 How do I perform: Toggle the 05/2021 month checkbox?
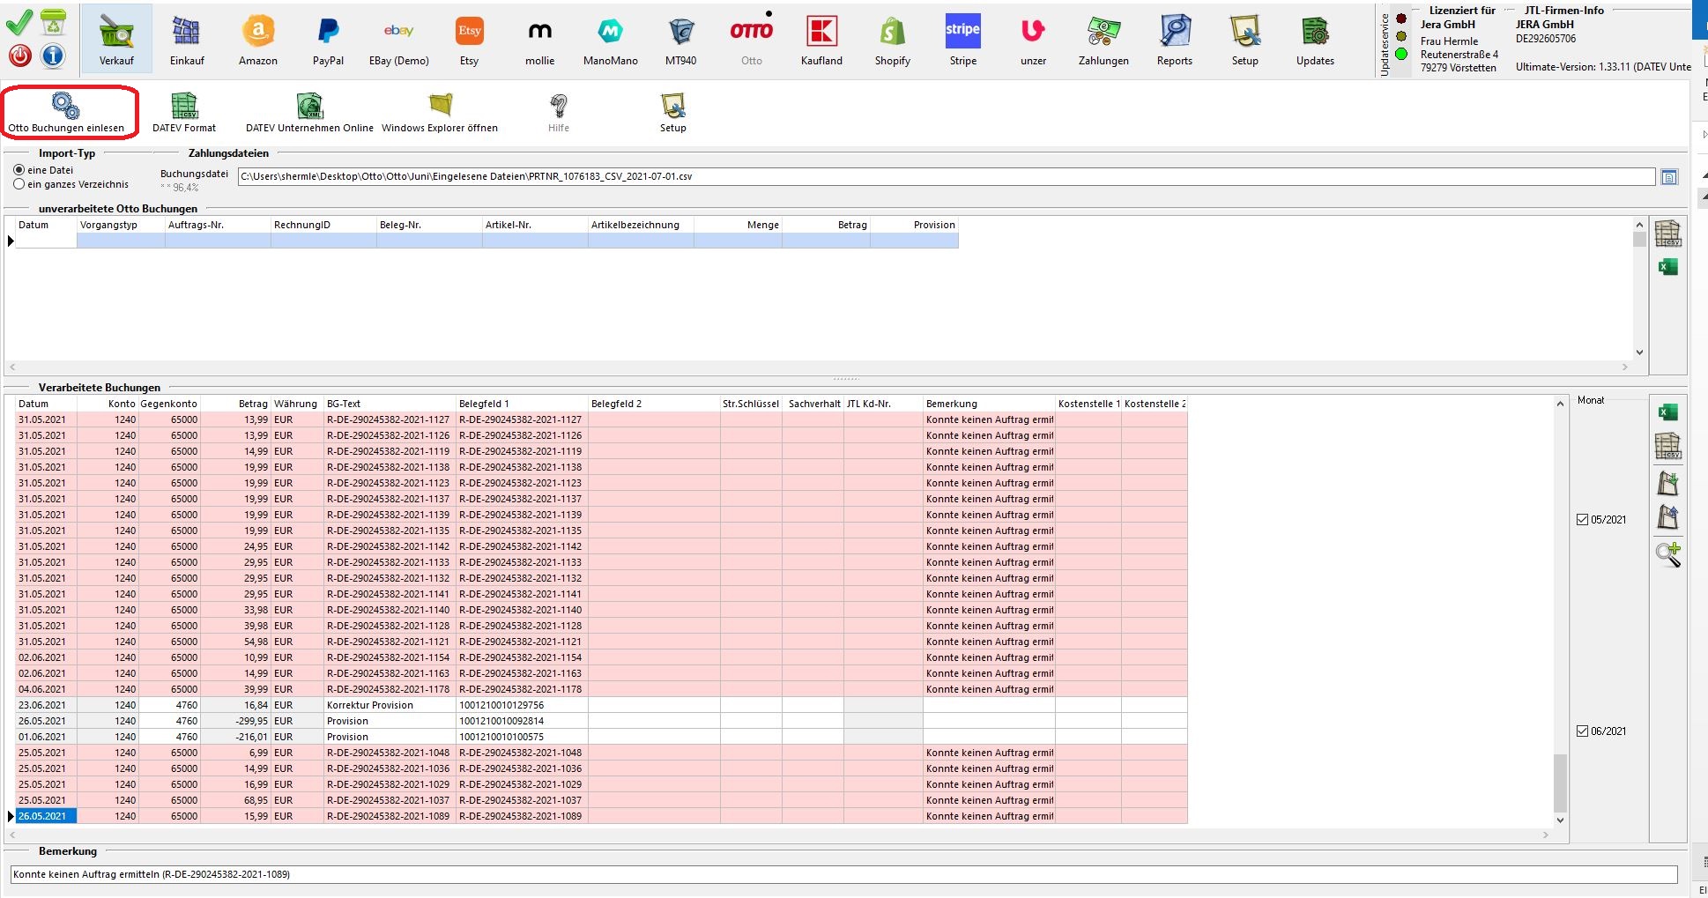pos(1582,520)
